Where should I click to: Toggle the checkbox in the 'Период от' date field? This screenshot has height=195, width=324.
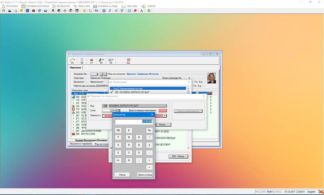(x=103, y=116)
